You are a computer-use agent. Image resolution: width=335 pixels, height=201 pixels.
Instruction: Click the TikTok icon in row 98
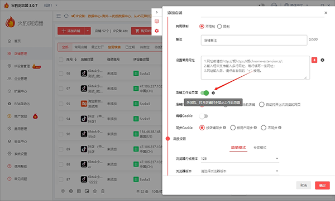(x=84, y=73)
